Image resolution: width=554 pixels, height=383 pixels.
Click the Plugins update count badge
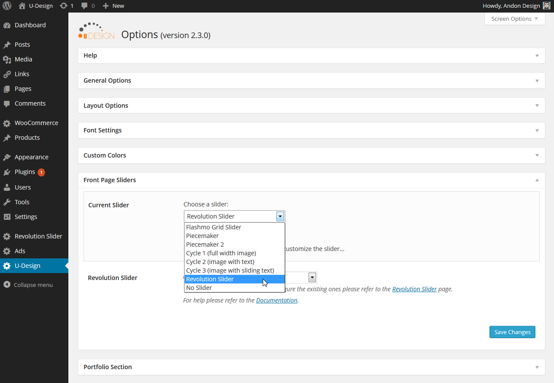point(41,172)
